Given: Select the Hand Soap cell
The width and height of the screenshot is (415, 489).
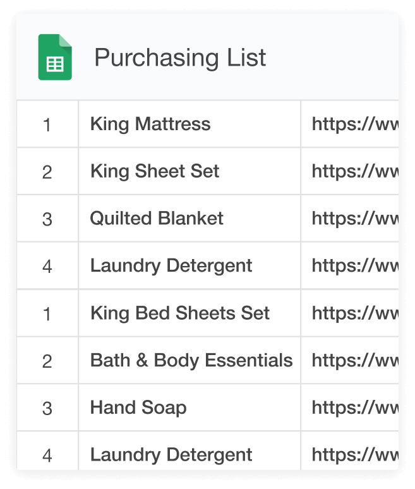Looking at the screenshot, I should pyautogui.click(x=138, y=407).
